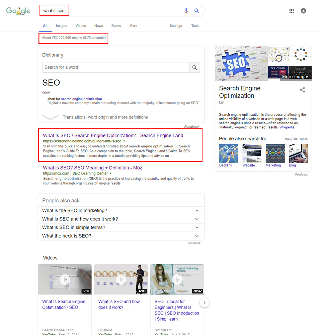The height and width of the screenshot is (335, 323).
Task: Open the More search menu
Action: pos(133,26)
